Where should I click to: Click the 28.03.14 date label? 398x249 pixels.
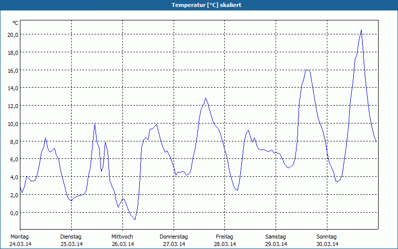coord(225,244)
